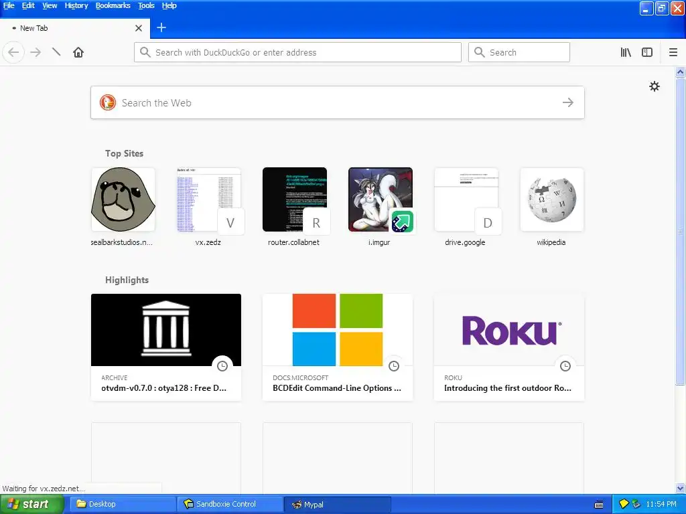Open the History menu
This screenshot has width=686, height=514.
pyautogui.click(x=76, y=5)
